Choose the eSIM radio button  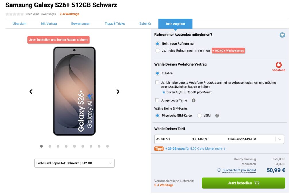199,116
